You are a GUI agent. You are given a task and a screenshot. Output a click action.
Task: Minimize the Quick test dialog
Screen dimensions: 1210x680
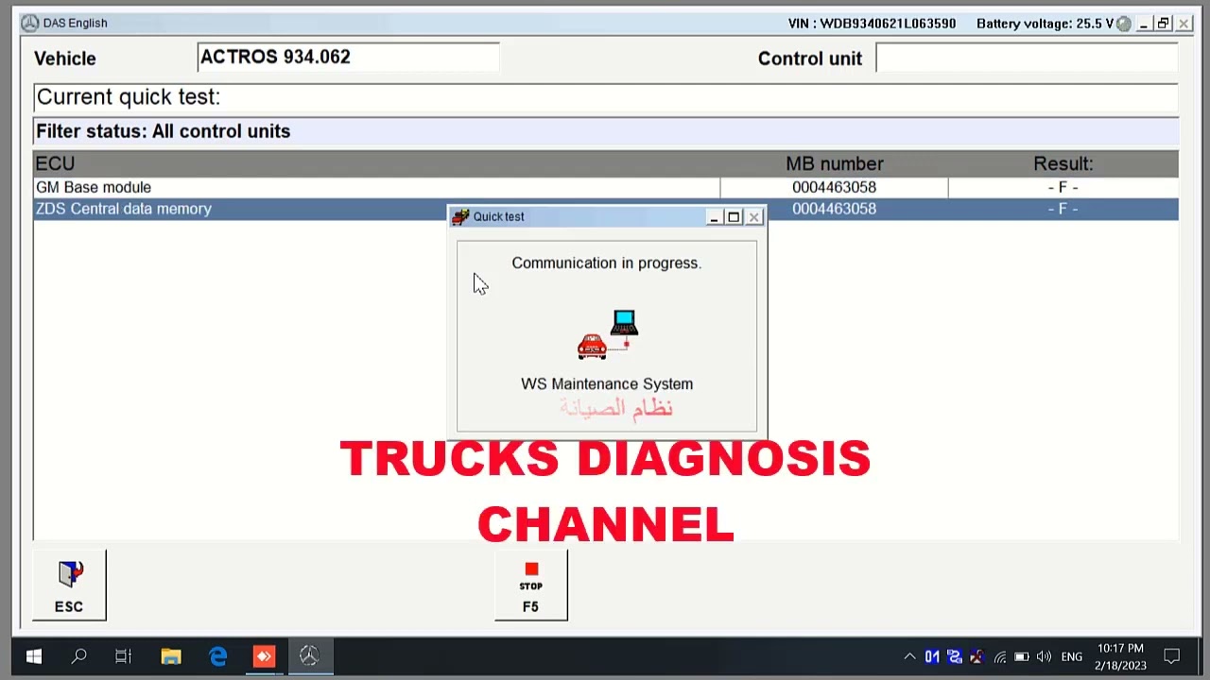(714, 217)
